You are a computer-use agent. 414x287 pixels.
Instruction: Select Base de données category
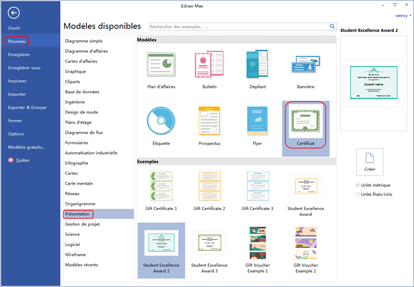pos(82,92)
